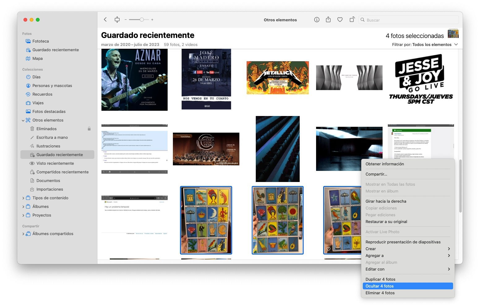Collapse the Otros elementos group
This screenshot has height=306, width=480.
(23, 120)
